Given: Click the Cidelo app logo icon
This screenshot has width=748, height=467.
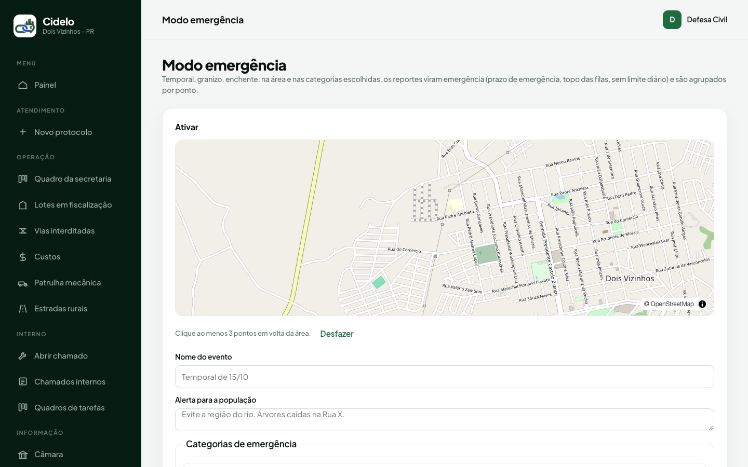Looking at the screenshot, I should click(x=25, y=26).
